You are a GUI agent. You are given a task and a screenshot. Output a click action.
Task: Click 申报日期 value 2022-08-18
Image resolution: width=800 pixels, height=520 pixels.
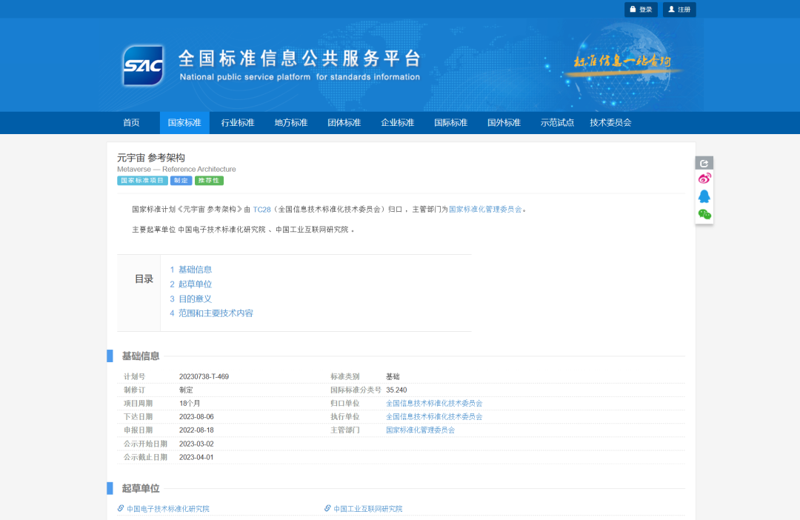(196, 430)
